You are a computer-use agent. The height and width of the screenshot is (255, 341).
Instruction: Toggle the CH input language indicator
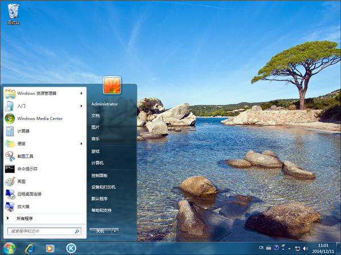261,248
